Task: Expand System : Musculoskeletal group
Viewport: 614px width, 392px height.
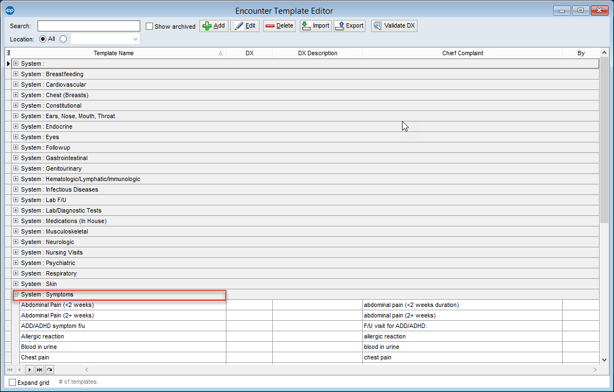Action: (15, 231)
